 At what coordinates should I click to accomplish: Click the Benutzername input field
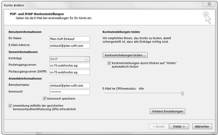pos(70,85)
